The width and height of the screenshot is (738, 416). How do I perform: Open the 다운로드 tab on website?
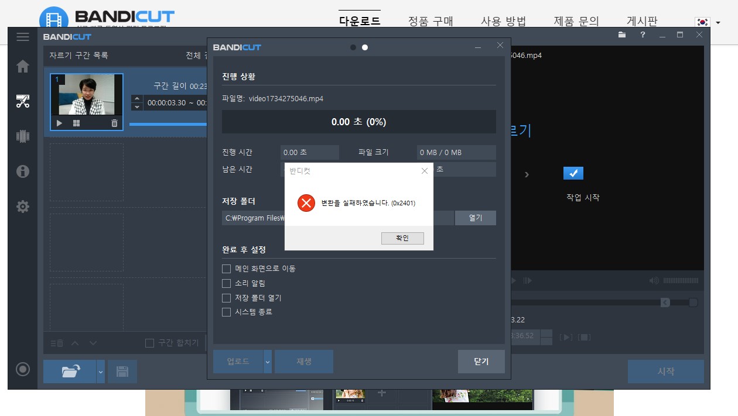pyautogui.click(x=360, y=21)
